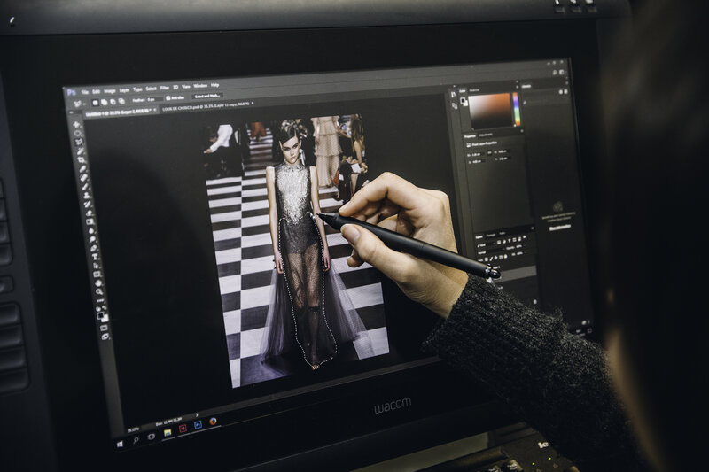Open the Libraries panel tab

pyautogui.click(x=526, y=86)
